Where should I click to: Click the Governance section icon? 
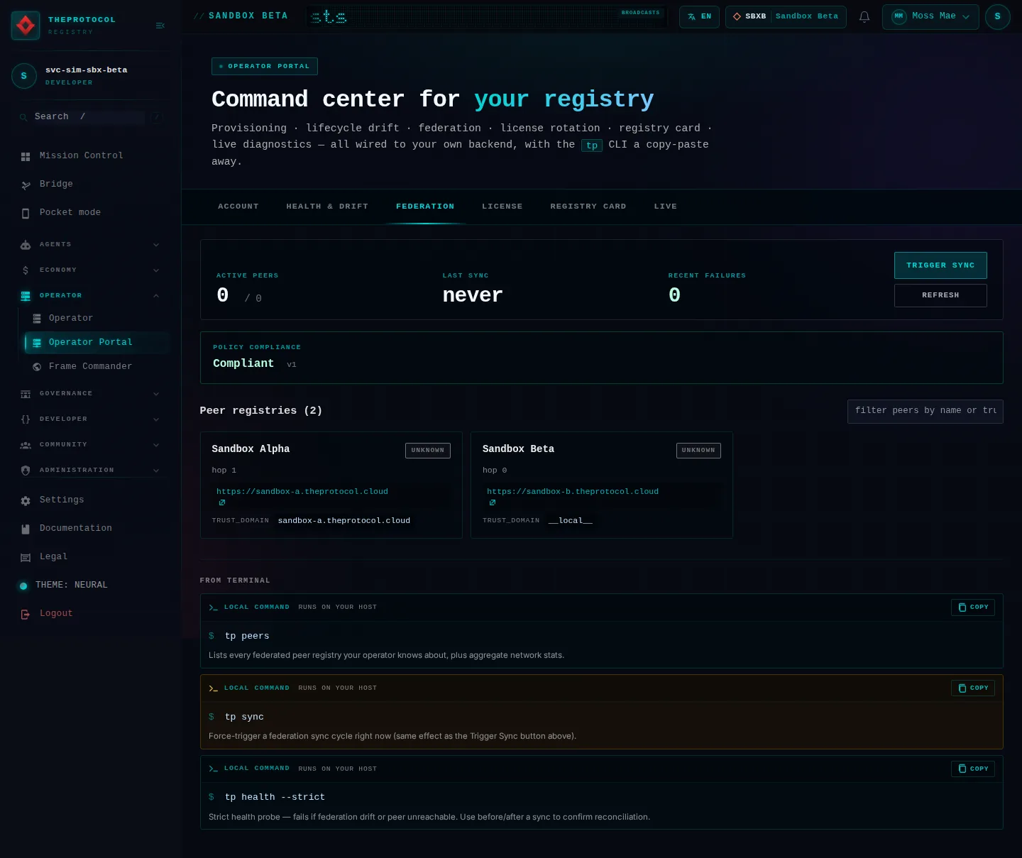(x=26, y=394)
